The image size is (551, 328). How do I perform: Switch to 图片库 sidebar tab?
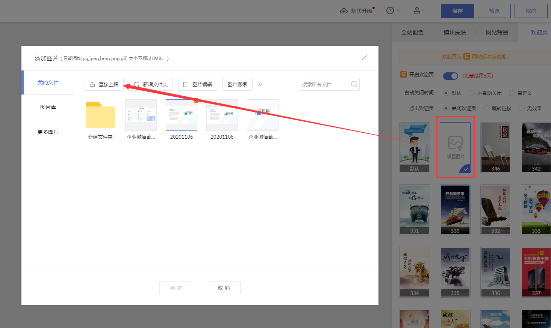point(48,107)
